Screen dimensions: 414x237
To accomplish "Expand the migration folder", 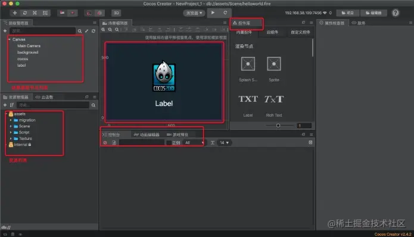I will point(11,120).
